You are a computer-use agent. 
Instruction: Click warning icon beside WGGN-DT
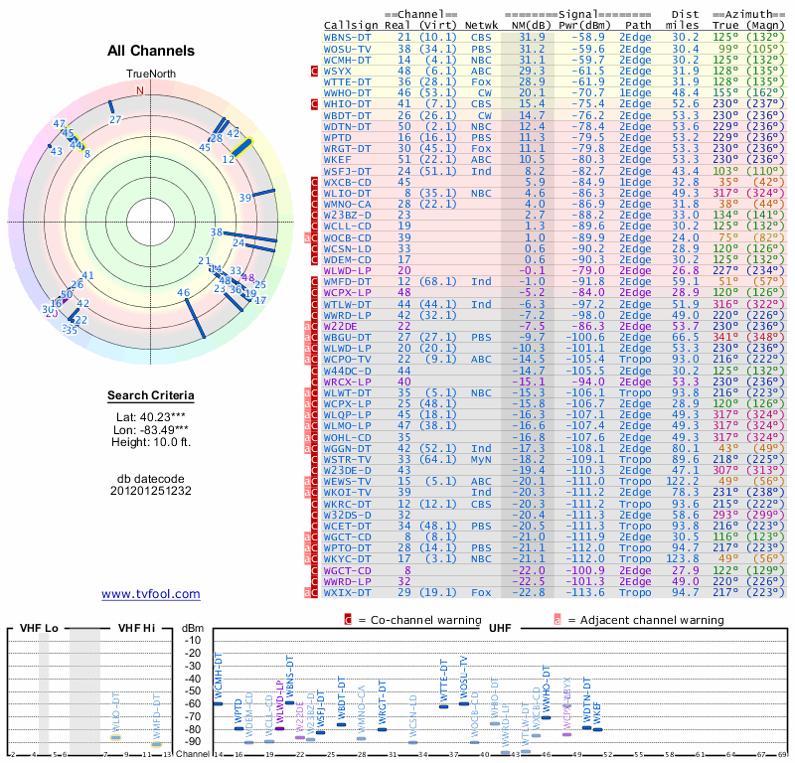pyautogui.click(x=311, y=449)
